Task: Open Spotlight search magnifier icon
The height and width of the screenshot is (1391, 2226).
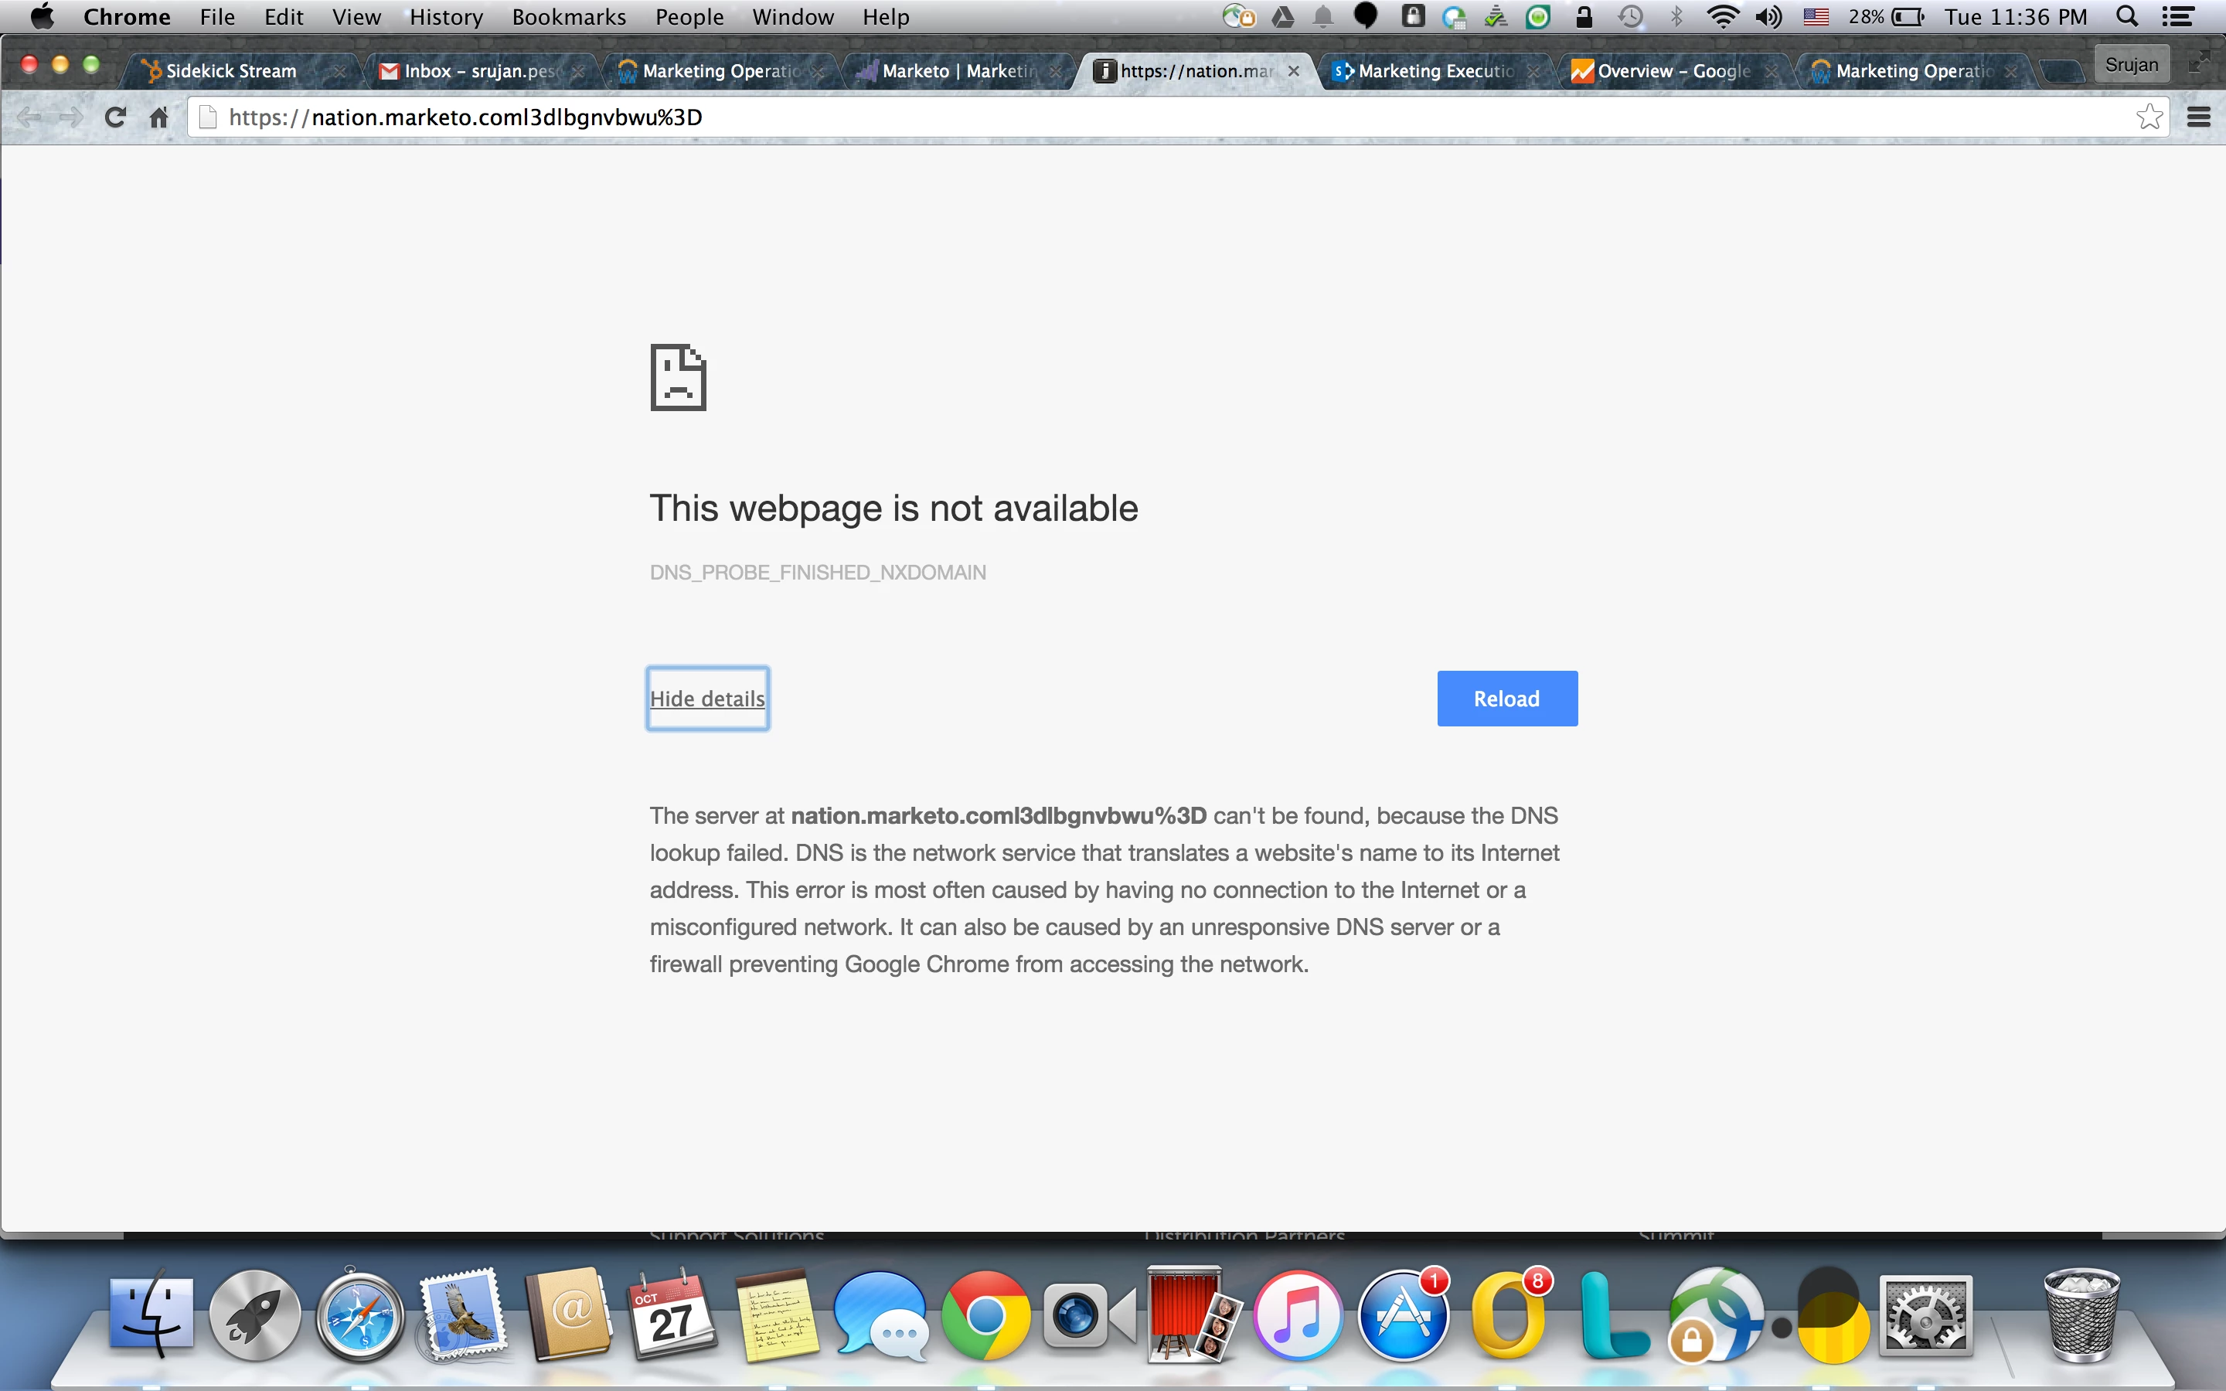Action: click(2126, 16)
